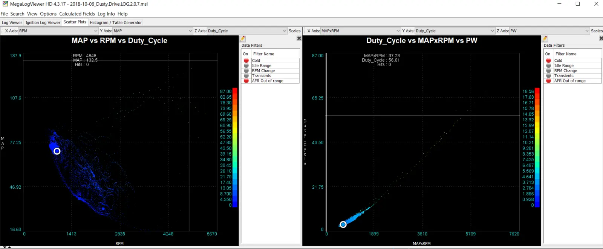
Task: Click the 18.56 value on right color scale
Action: tap(528, 92)
